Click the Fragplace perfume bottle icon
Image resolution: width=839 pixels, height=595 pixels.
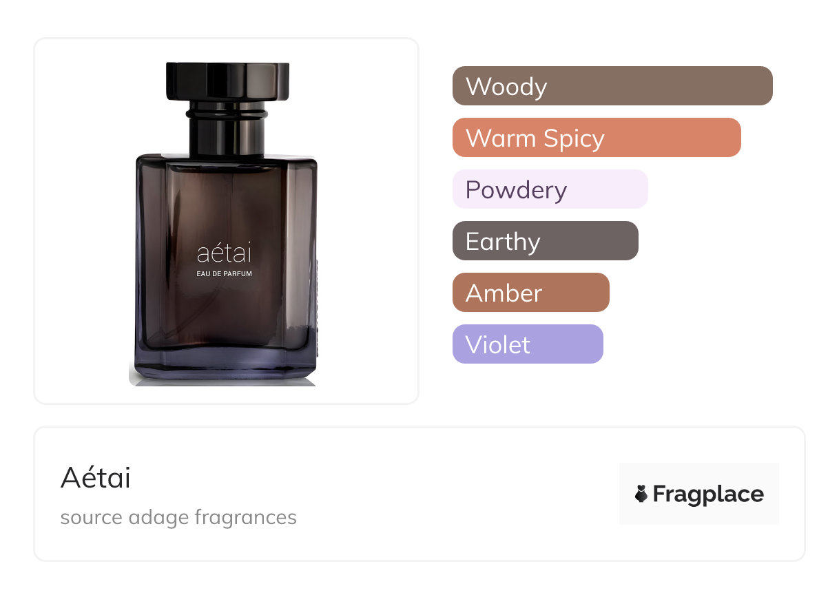tap(641, 494)
